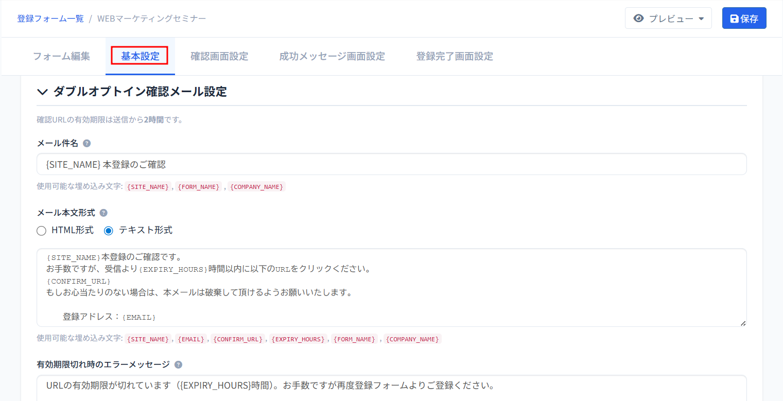
Task: Focus the expiry error message text field
Action: point(391,386)
